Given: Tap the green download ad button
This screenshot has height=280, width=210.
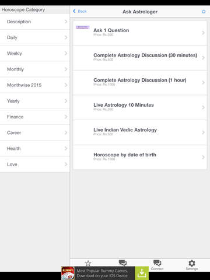Looking at the screenshot, I should coord(142,273).
